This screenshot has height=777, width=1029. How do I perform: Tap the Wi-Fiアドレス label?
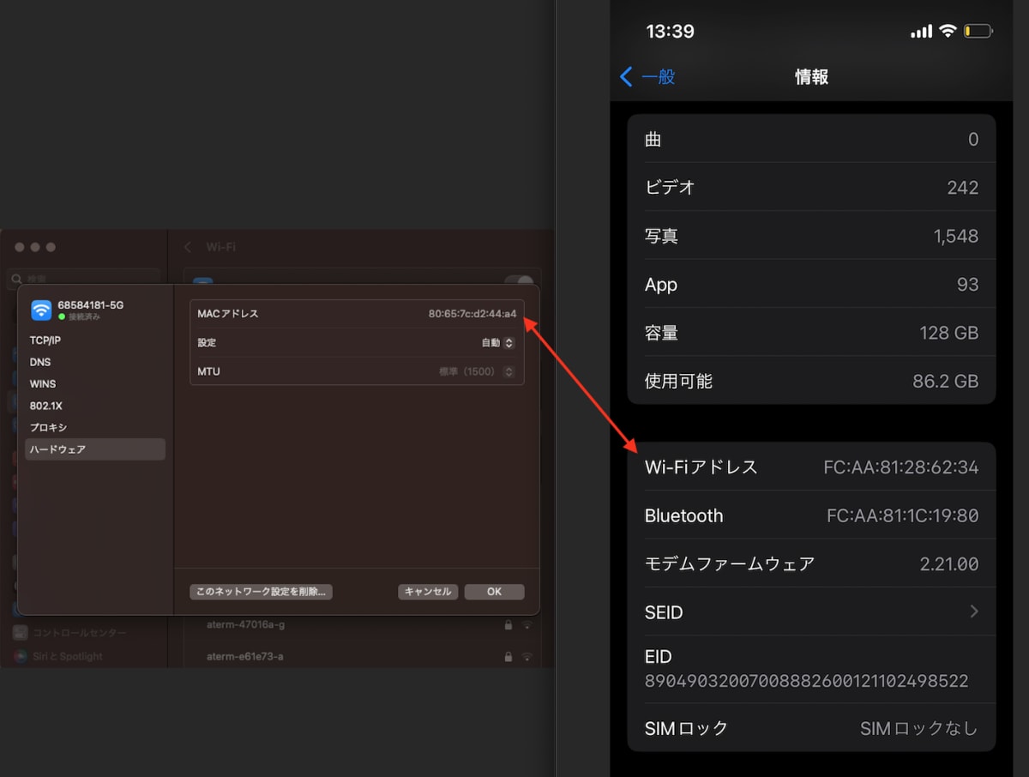pos(701,467)
